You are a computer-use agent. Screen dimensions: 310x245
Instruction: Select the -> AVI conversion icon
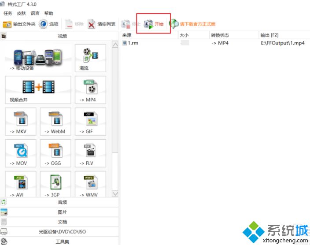pos(21,184)
